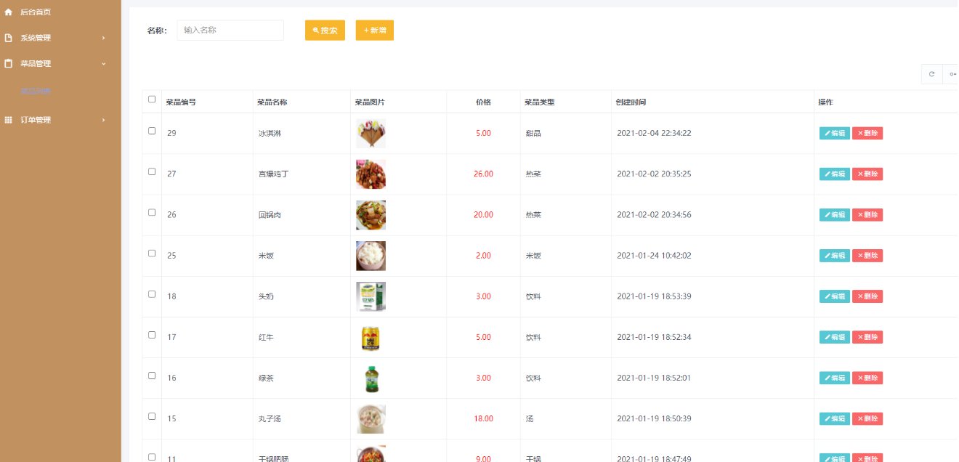Refresh the table using the refresh icon
The image size is (959, 462).
(x=931, y=74)
